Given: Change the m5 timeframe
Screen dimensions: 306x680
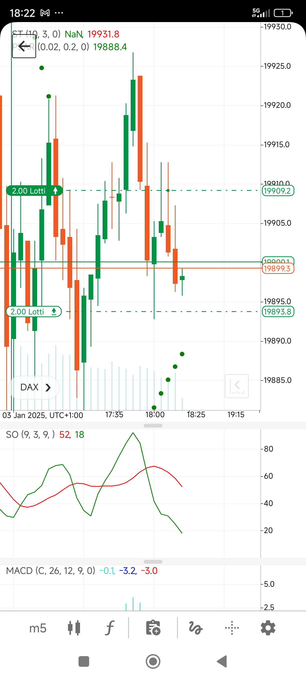Looking at the screenshot, I should coord(38,628).
